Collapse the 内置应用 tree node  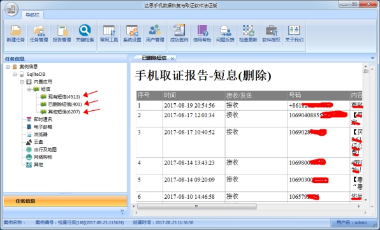click(x=22, y=82)
